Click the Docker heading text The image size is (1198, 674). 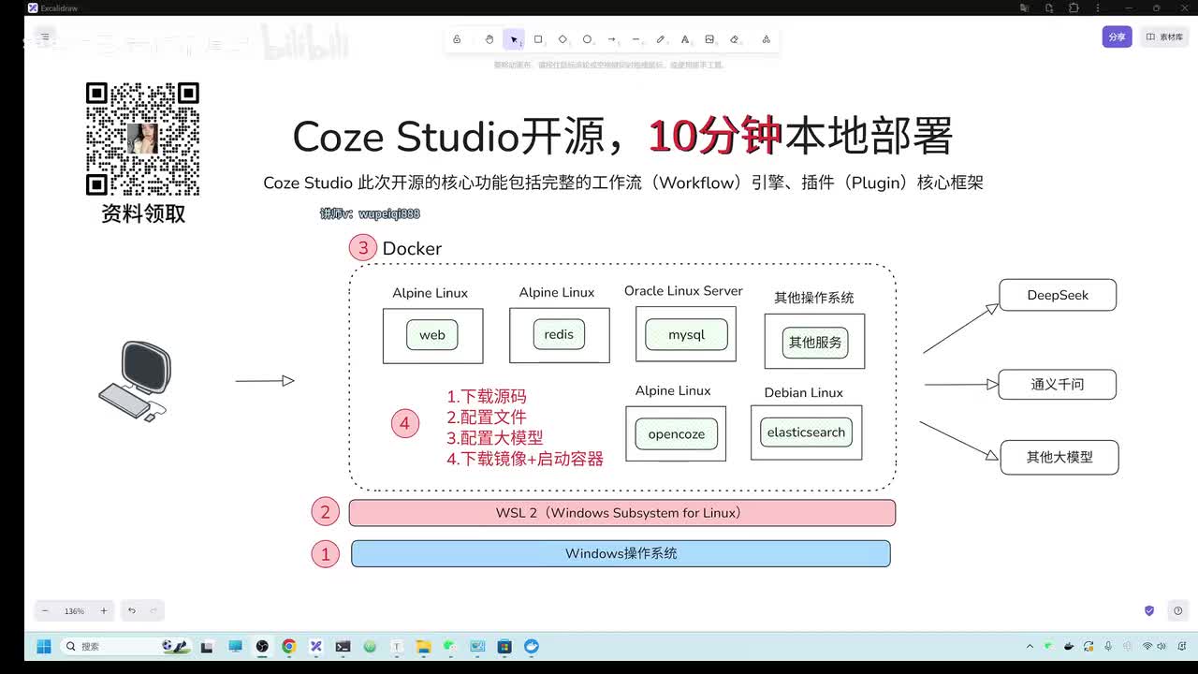(x=412, y=248)
